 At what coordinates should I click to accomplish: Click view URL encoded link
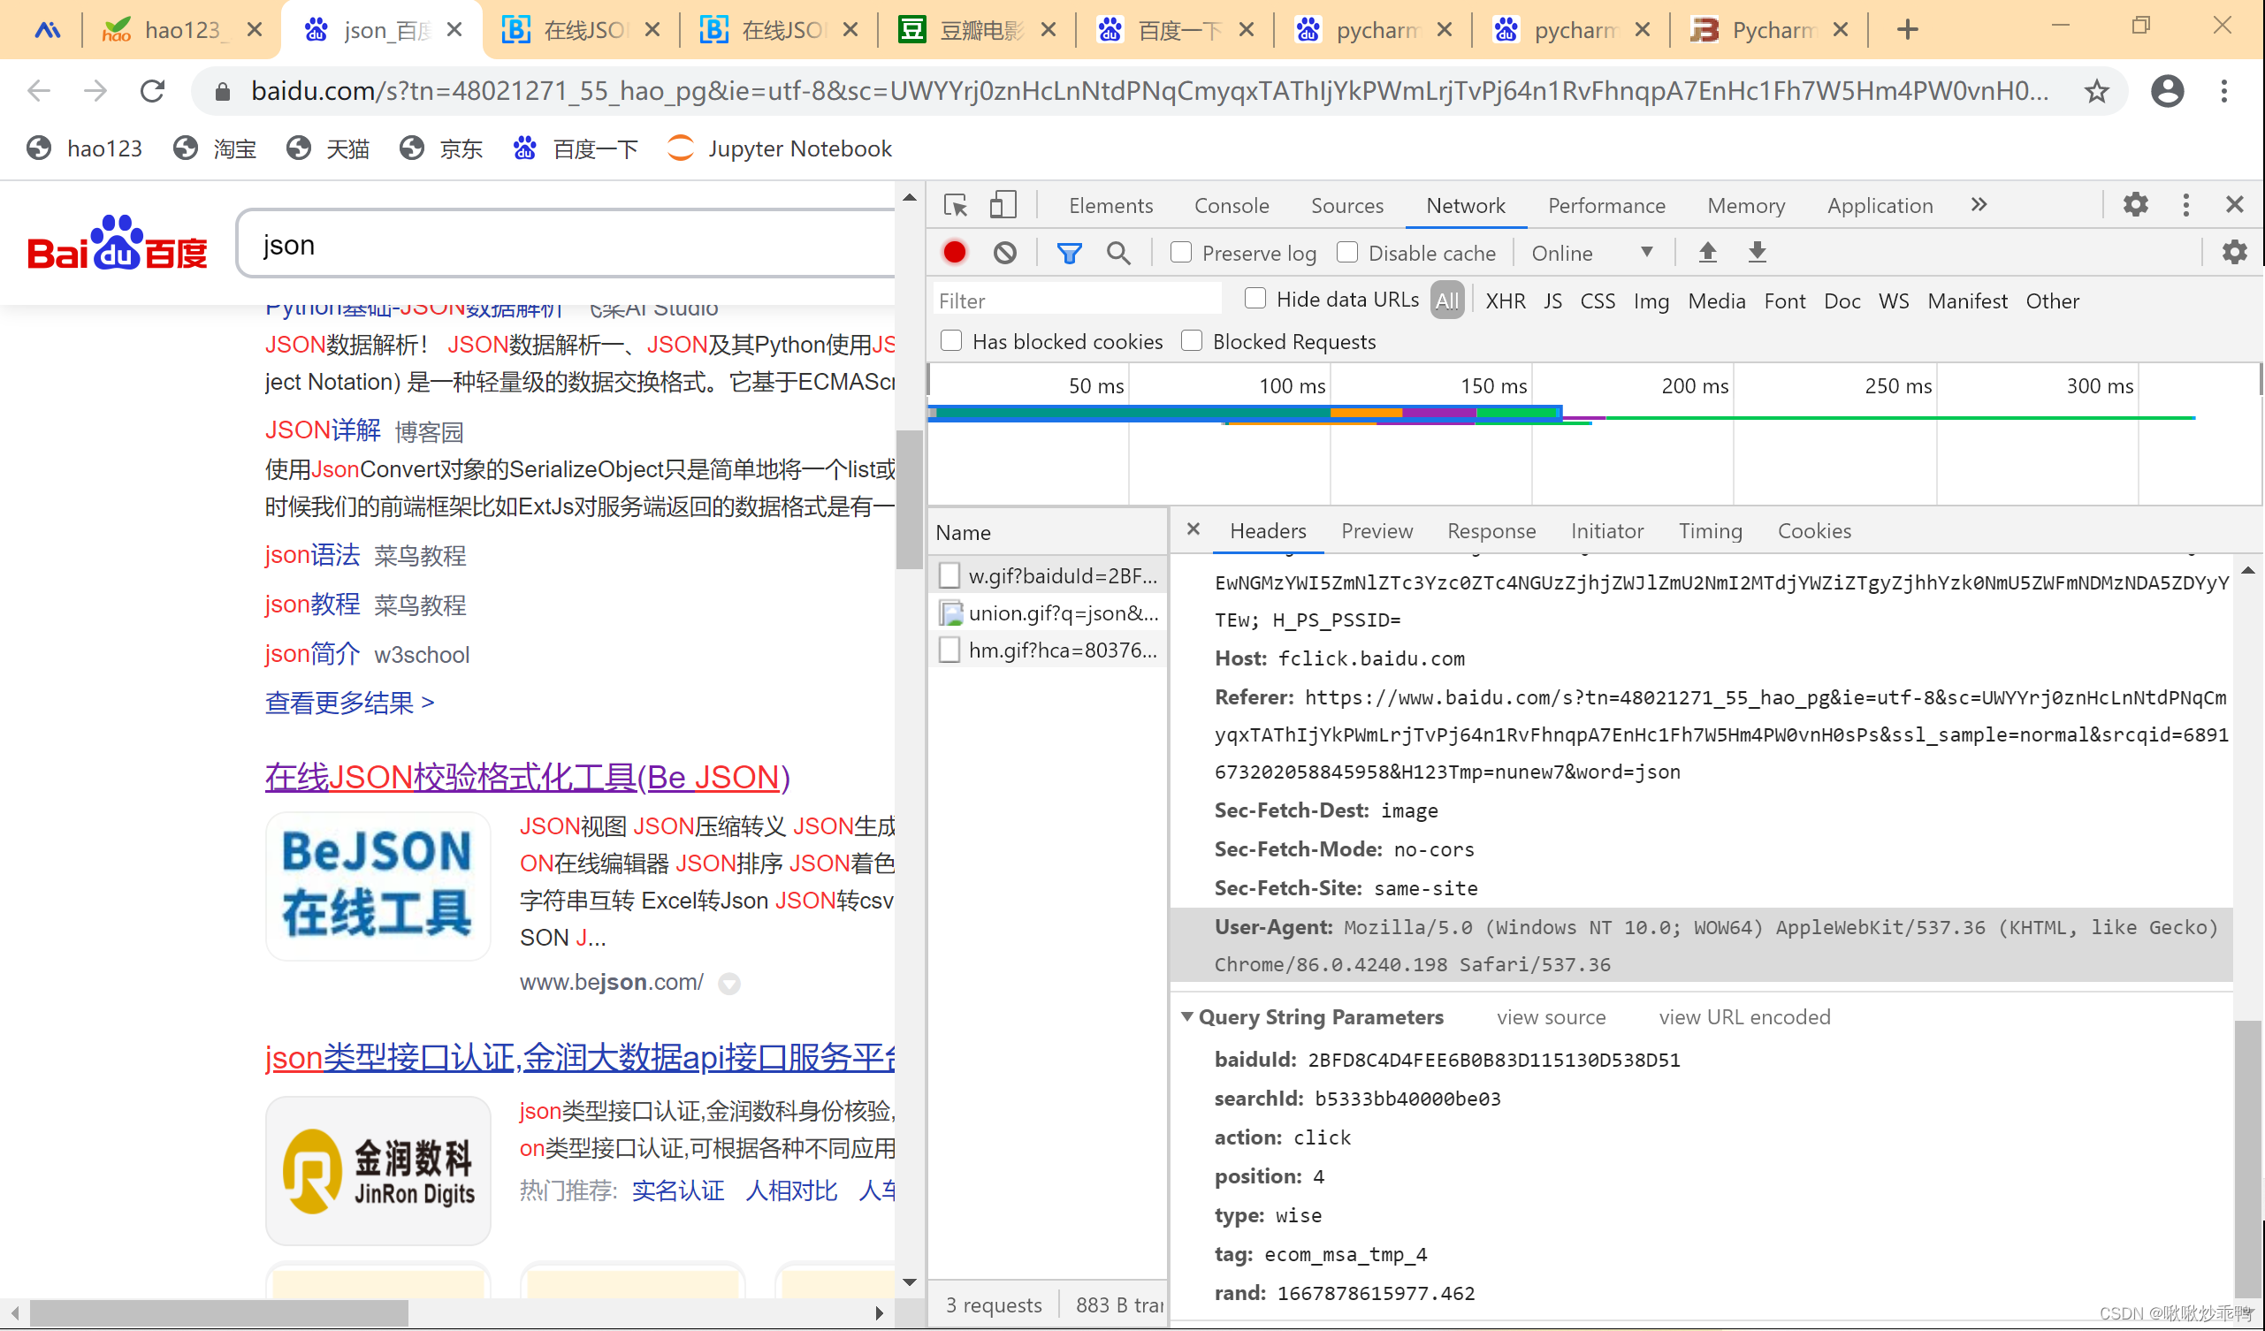coord(1744,1017)
